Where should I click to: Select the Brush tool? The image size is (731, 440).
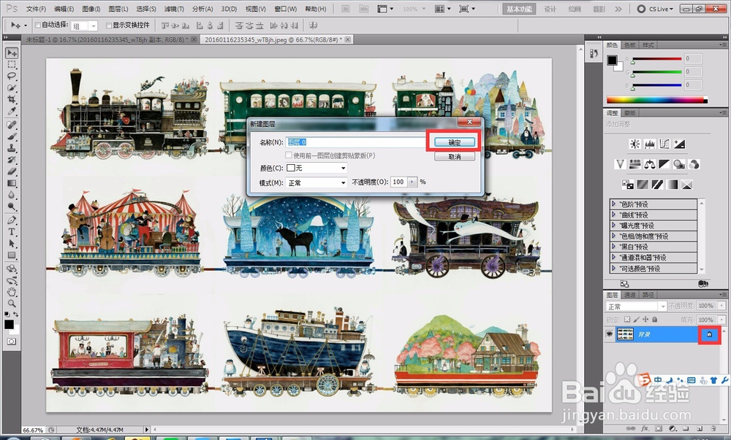click(x=12, y=136)
